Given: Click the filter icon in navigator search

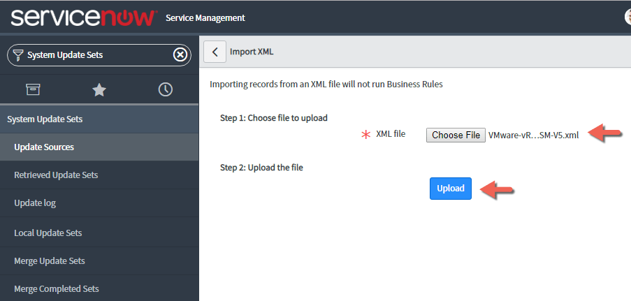Looking at the screenshot, I should click(x=18, y=54).
